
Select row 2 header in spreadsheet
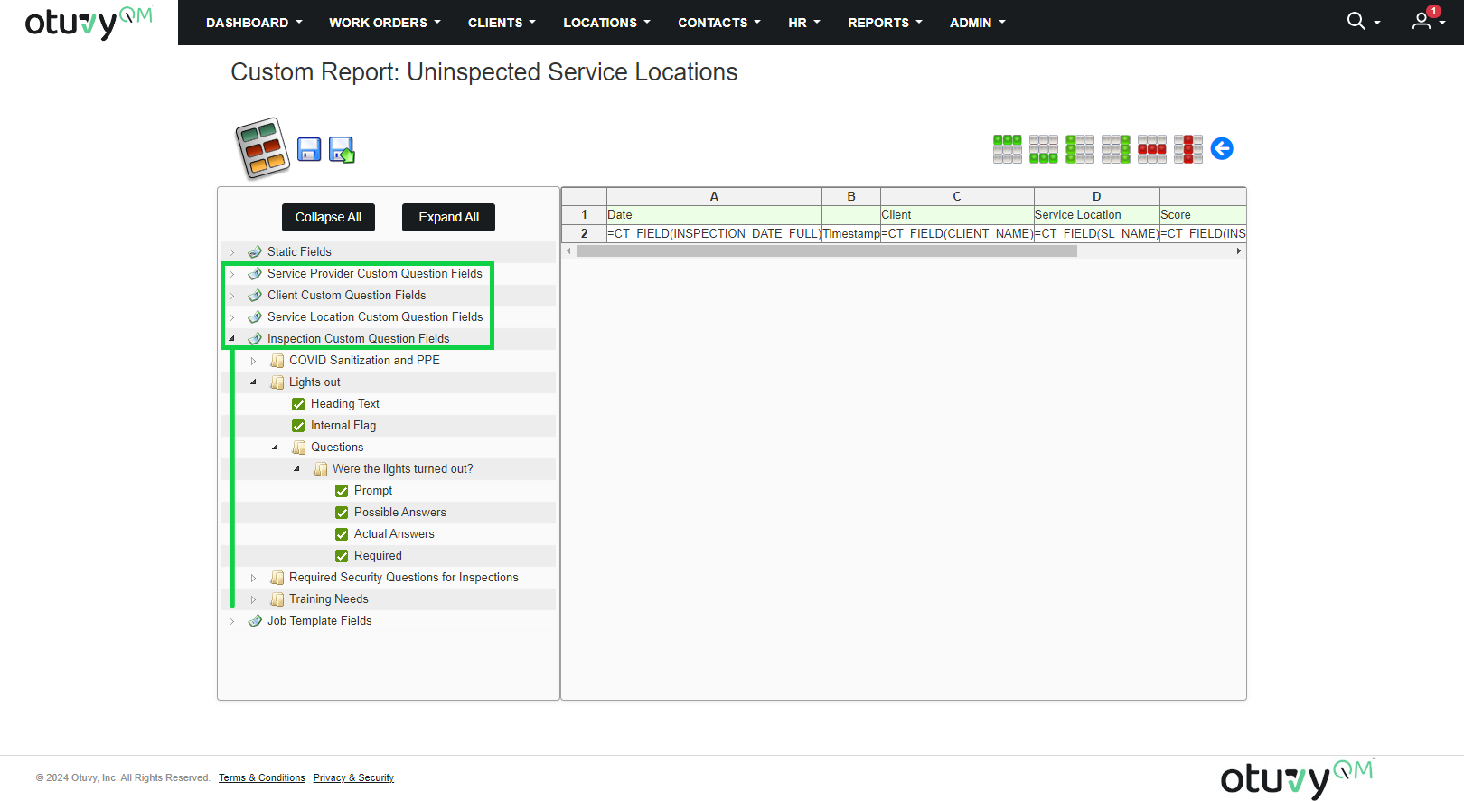coord(584,234)
